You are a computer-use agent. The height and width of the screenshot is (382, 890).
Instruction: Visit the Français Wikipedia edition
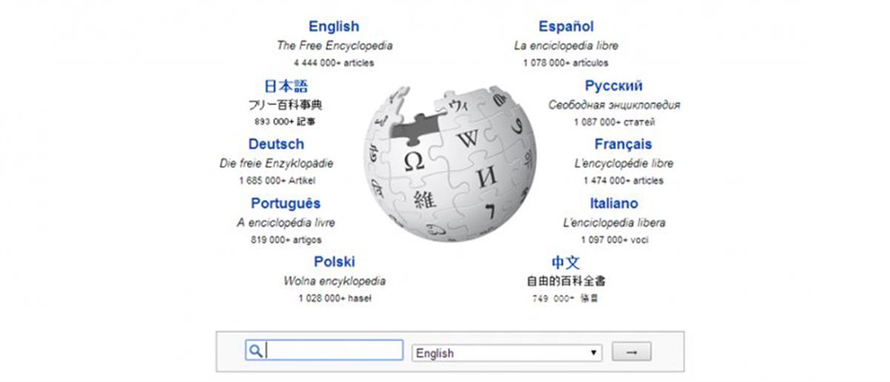[x=623, y=144]
